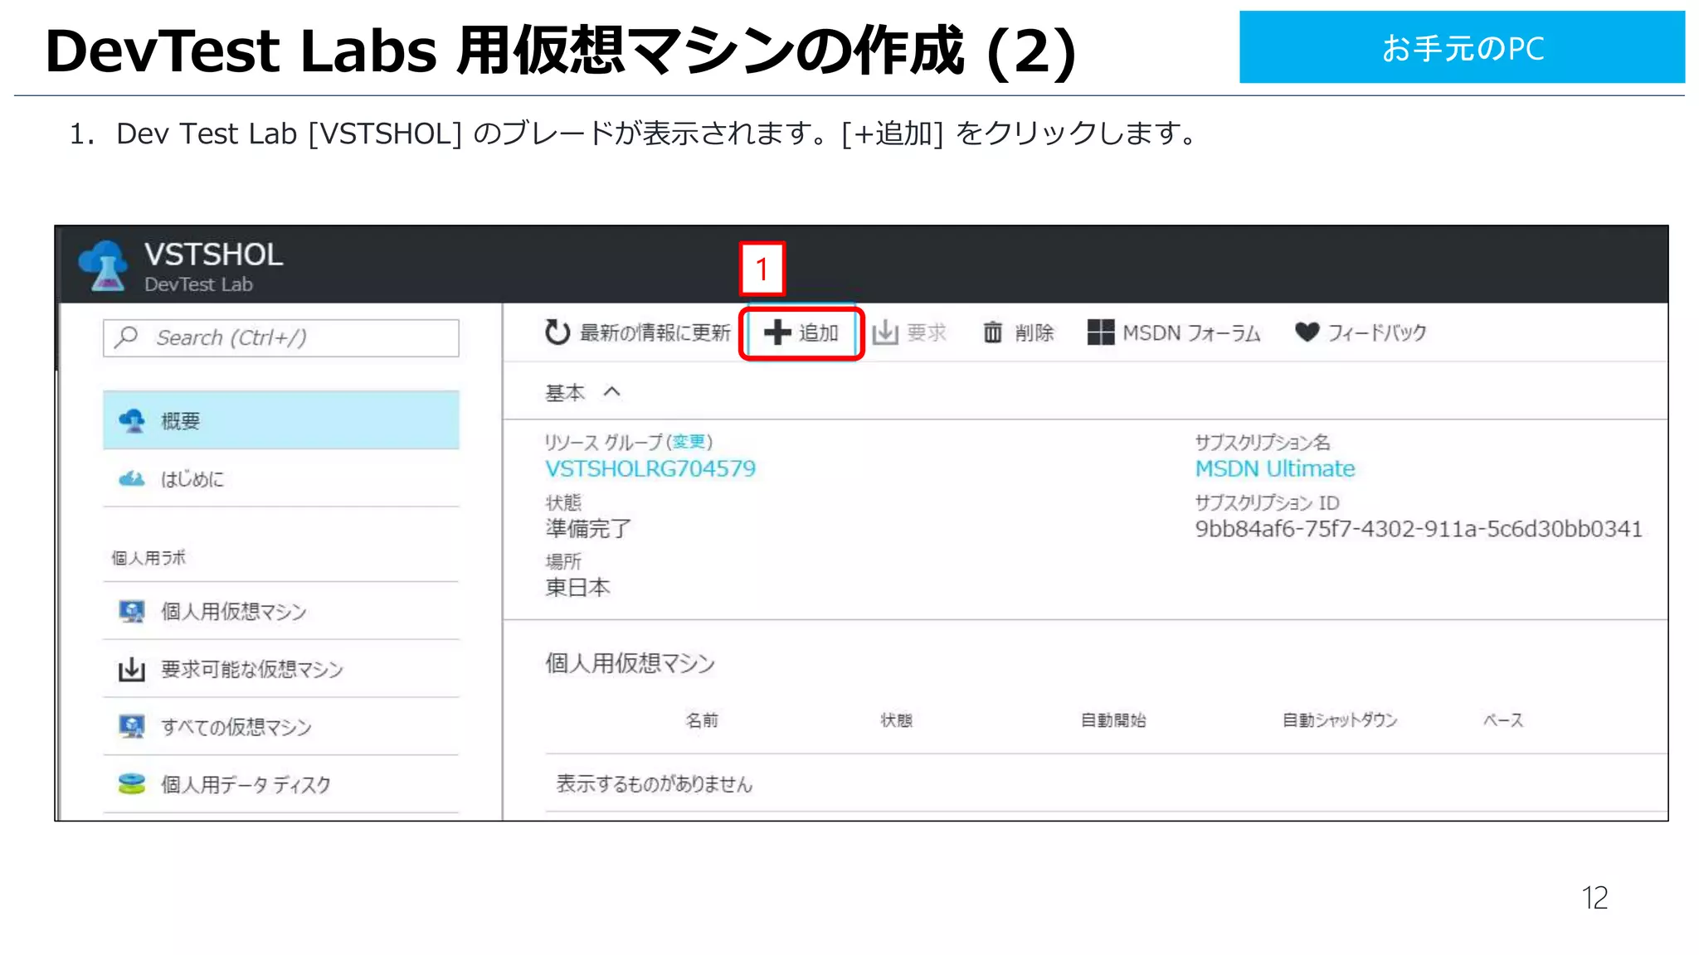Click the 東日本 location value
The width and height of the screenshot is (1699, 955).
pos(577,587)
